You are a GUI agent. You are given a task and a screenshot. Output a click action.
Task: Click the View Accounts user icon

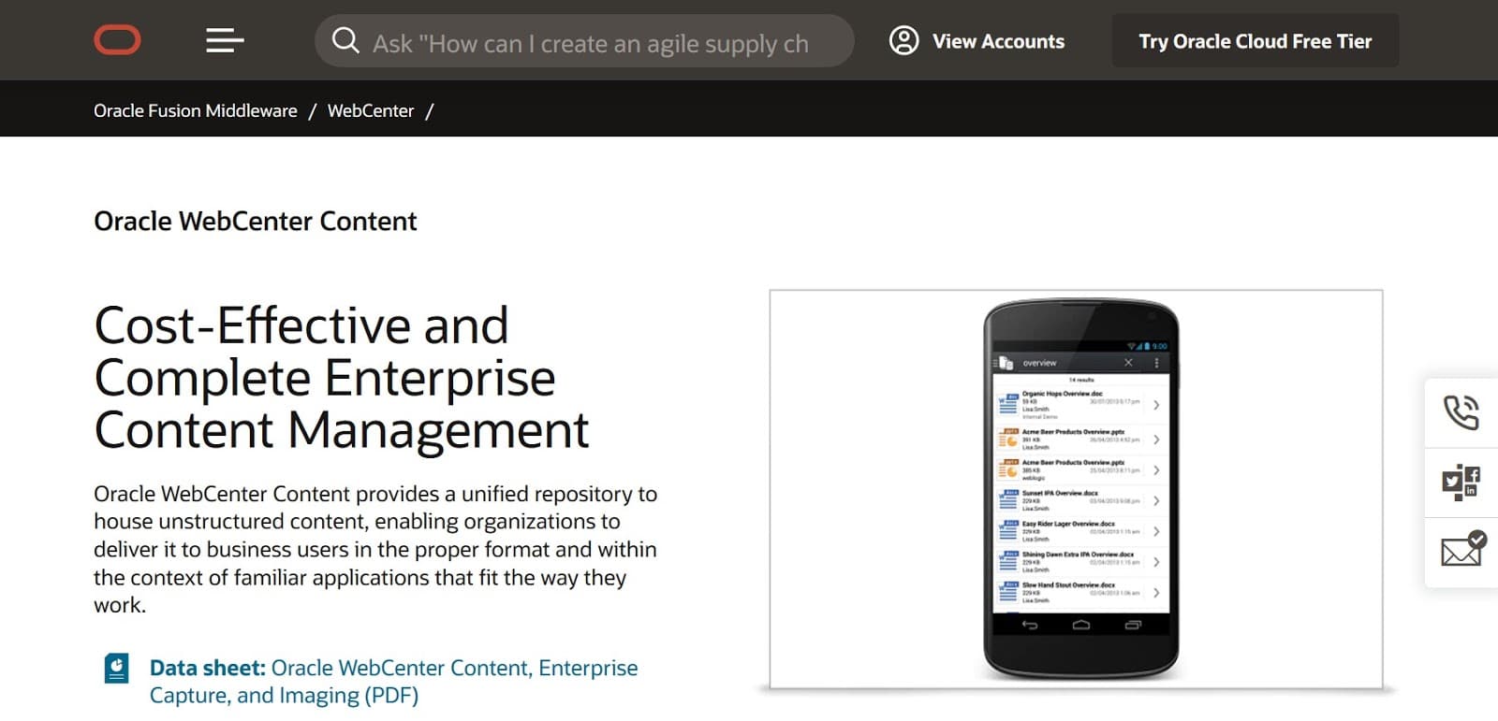[x=903, y=40]
